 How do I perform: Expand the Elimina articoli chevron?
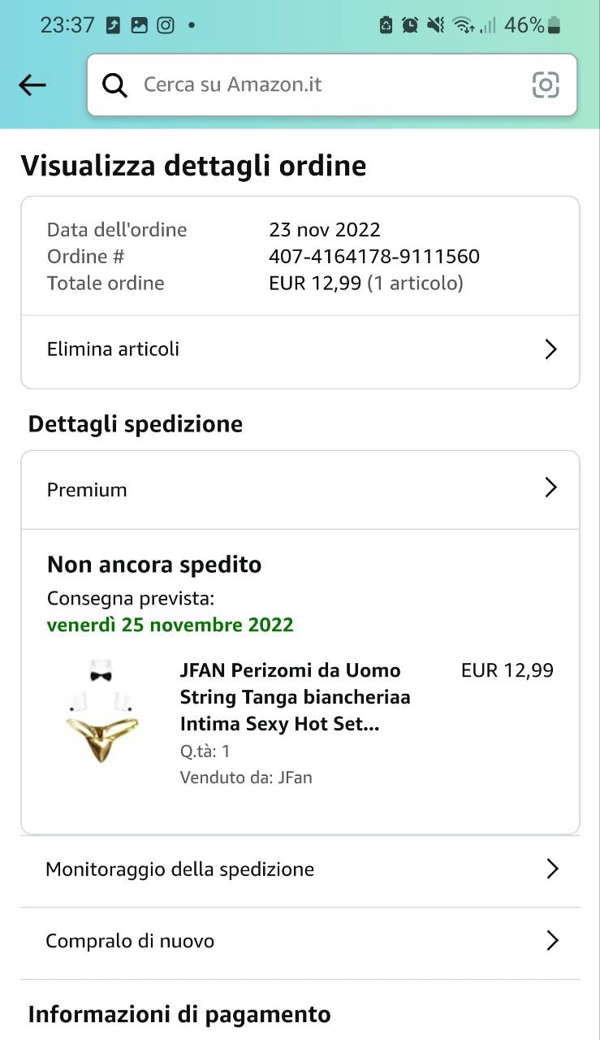pyautogui.click(x=551, y=349)
